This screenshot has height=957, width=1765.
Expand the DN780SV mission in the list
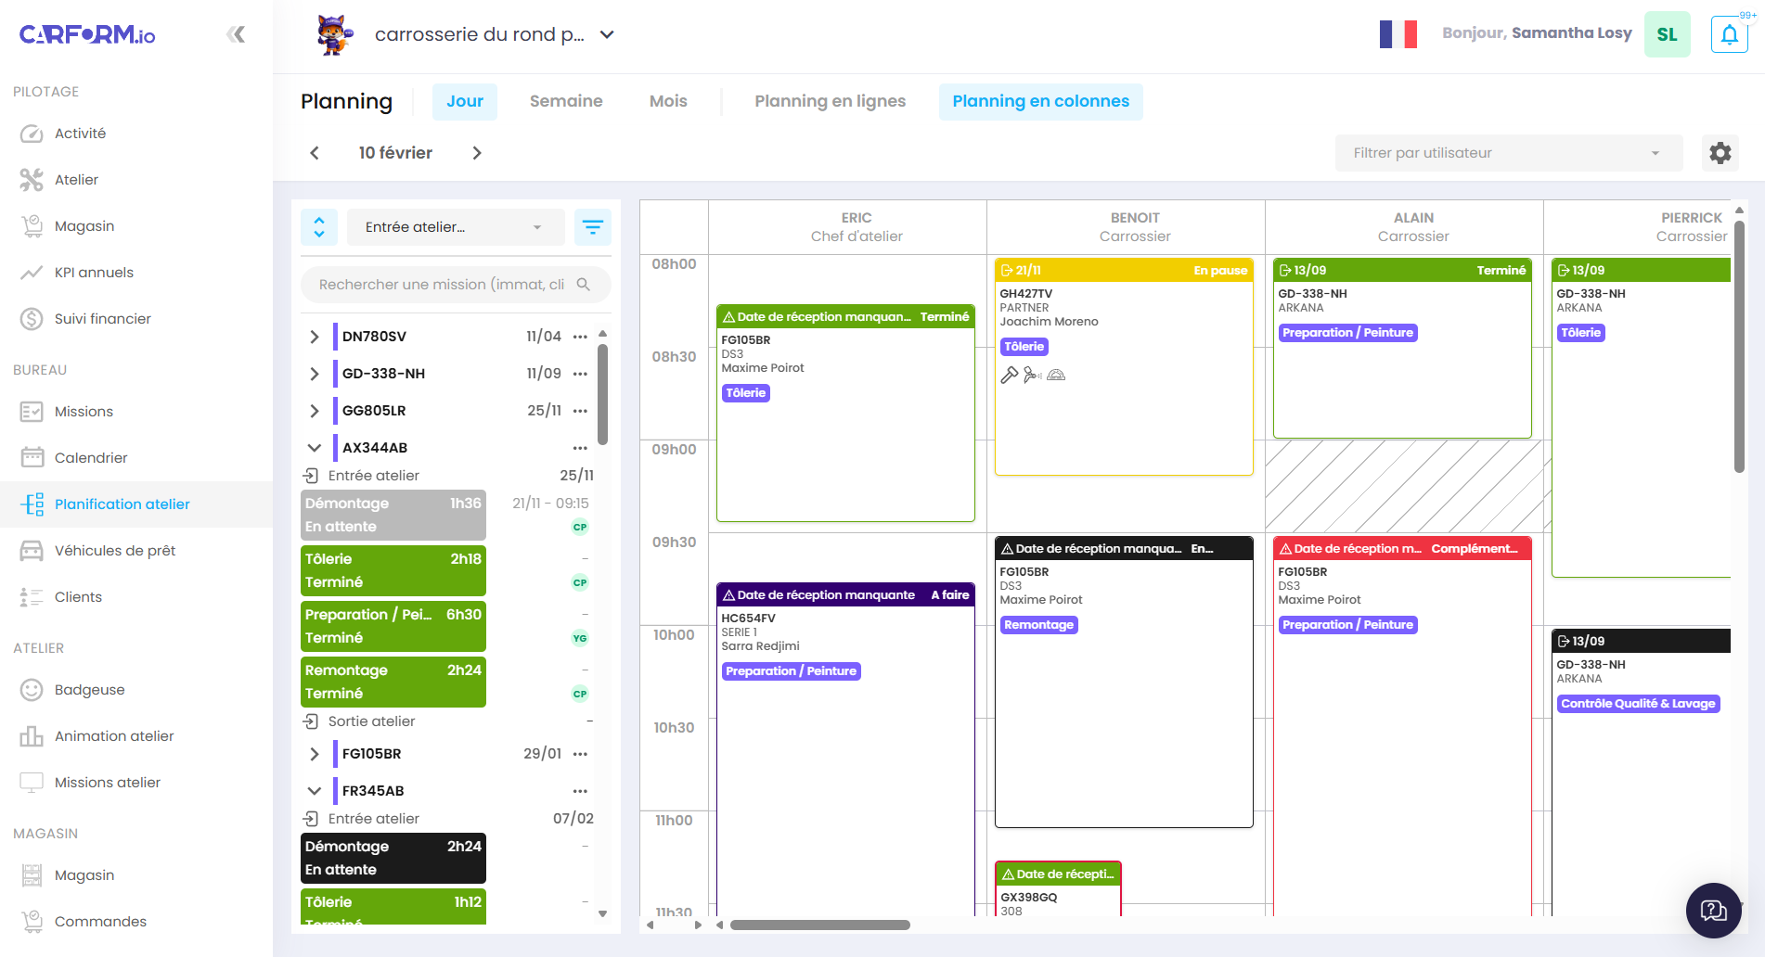[x=314, y=336]
